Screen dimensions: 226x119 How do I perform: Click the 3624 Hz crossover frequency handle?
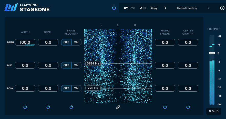point(93,63)
